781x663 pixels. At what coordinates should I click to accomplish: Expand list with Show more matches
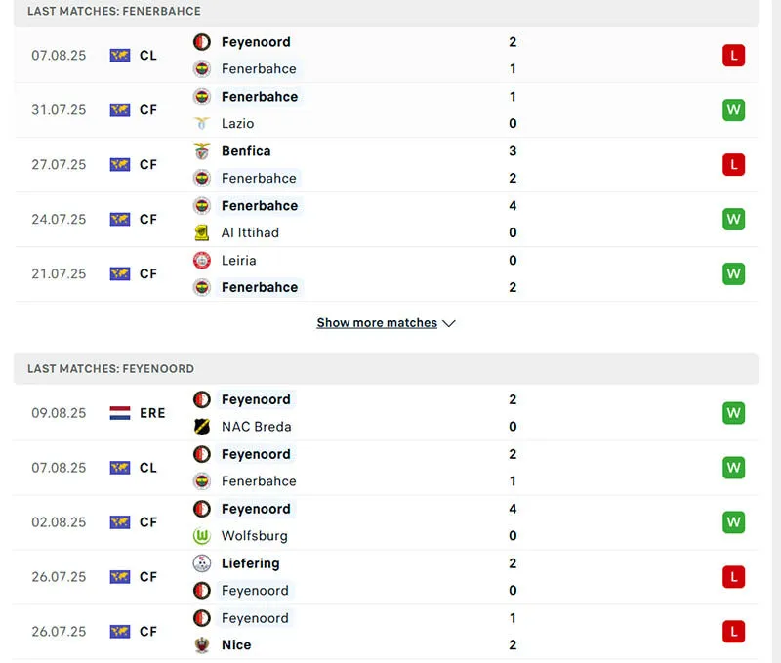point(377,323)
